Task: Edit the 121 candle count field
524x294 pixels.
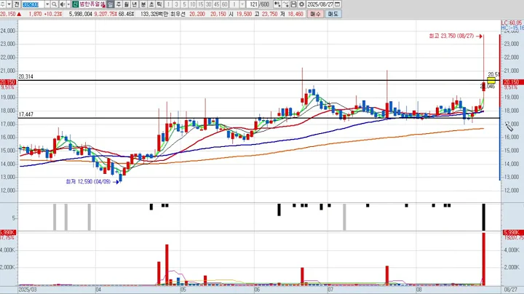Action: click(253, 4)
